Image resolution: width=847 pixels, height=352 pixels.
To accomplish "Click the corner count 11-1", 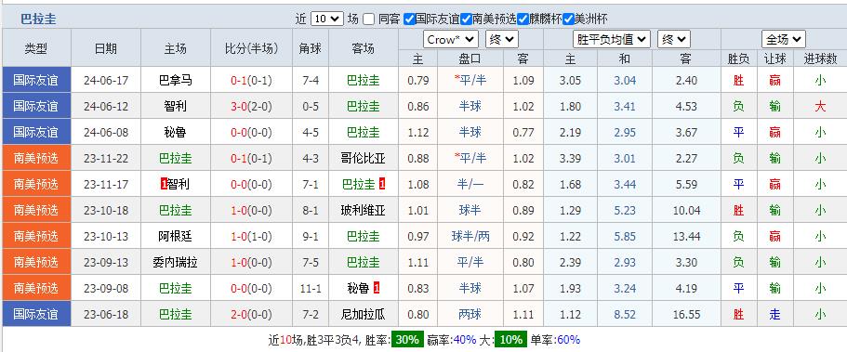I will point(311,288).
